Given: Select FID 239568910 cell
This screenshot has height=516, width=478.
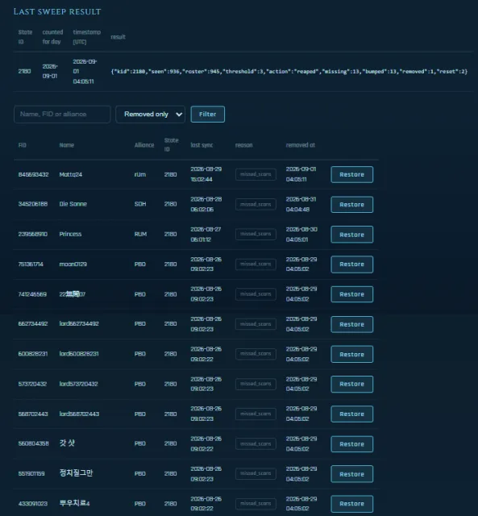Looking at the screenshot, I should tap(33, 234).
